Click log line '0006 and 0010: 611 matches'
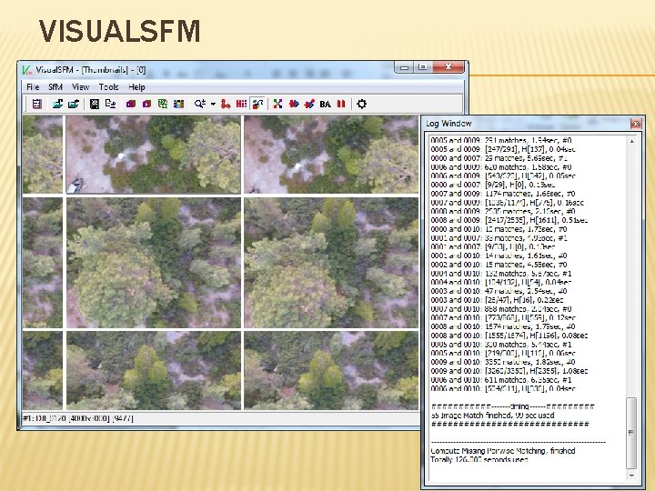Image resolution: width=655 pixels, height=491 pixels. 500,380
